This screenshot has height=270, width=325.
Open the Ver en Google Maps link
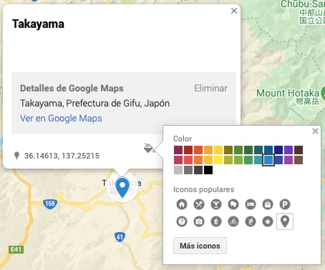[61, 119]
